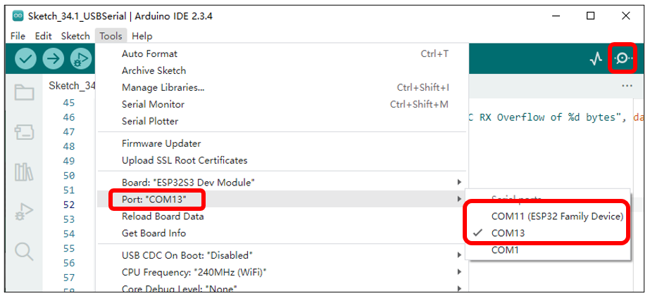Click Reload Board Data
This screenshot has height=298, width=650.
click(x=282, y=216)
